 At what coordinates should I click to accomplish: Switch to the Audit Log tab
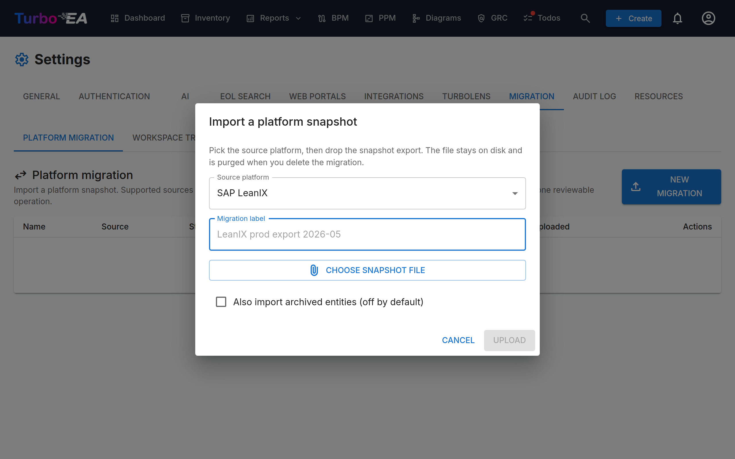(594, 97)
